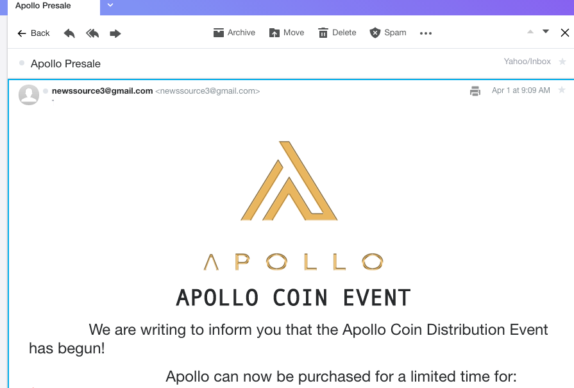Print the email using printer icon
The image size is (574, 388).
pyautogui.click(x=475, y=91)
